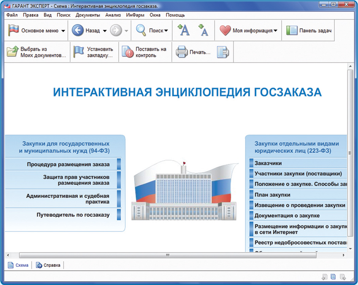Expand Моя информация dropdown

[275, 31]
